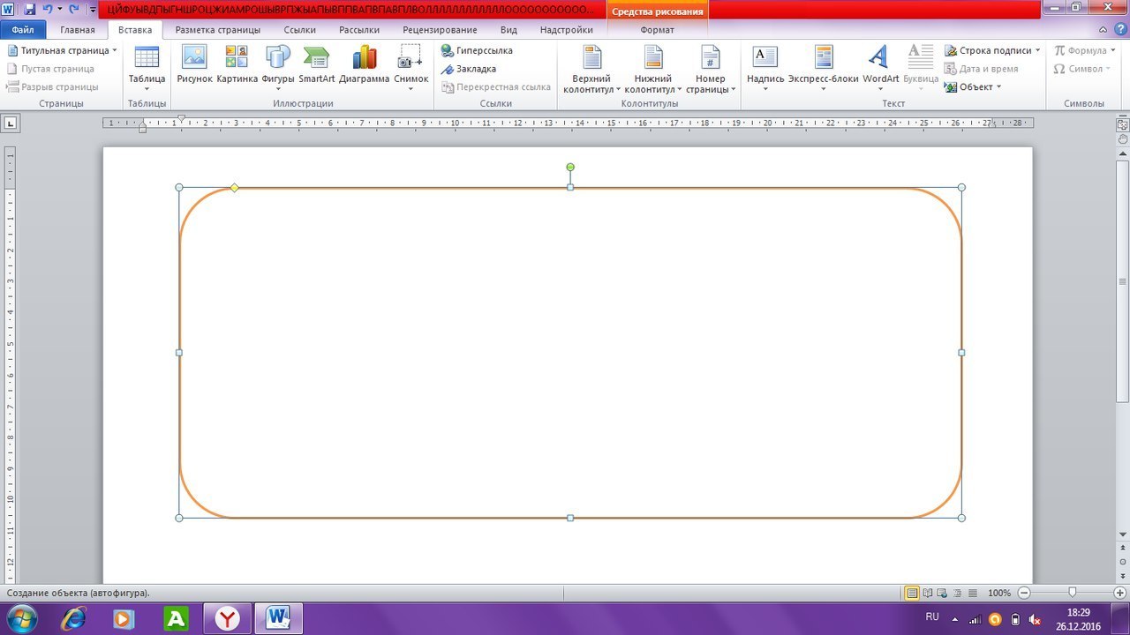This screenshot has height=635, width=1130.
Task: Toggle the ruler display button above scrollbar
Action: pos(1122,125)
